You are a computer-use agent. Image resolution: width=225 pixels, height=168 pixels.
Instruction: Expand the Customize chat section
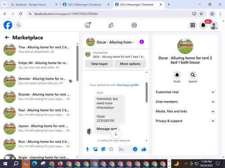pyautogui.click(x=185, y=92)
